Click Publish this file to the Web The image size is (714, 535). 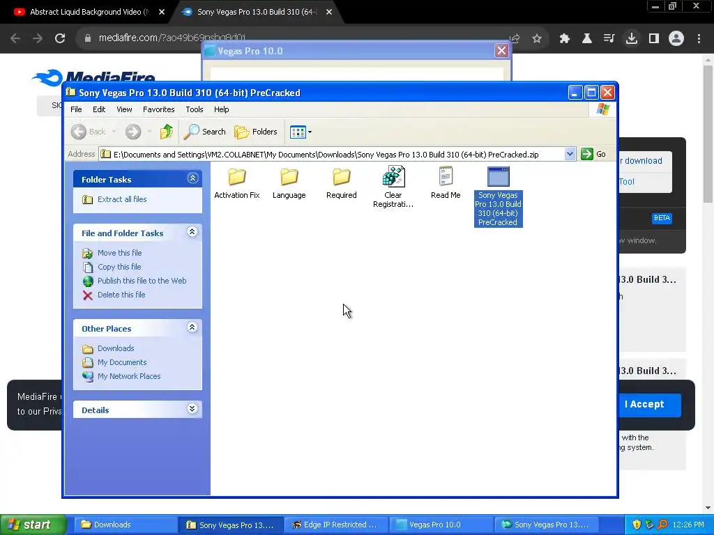[x=135, y=281]
